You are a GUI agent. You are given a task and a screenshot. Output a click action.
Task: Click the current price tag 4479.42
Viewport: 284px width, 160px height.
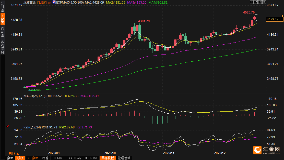pyautogui.click(x=273, y=19)
